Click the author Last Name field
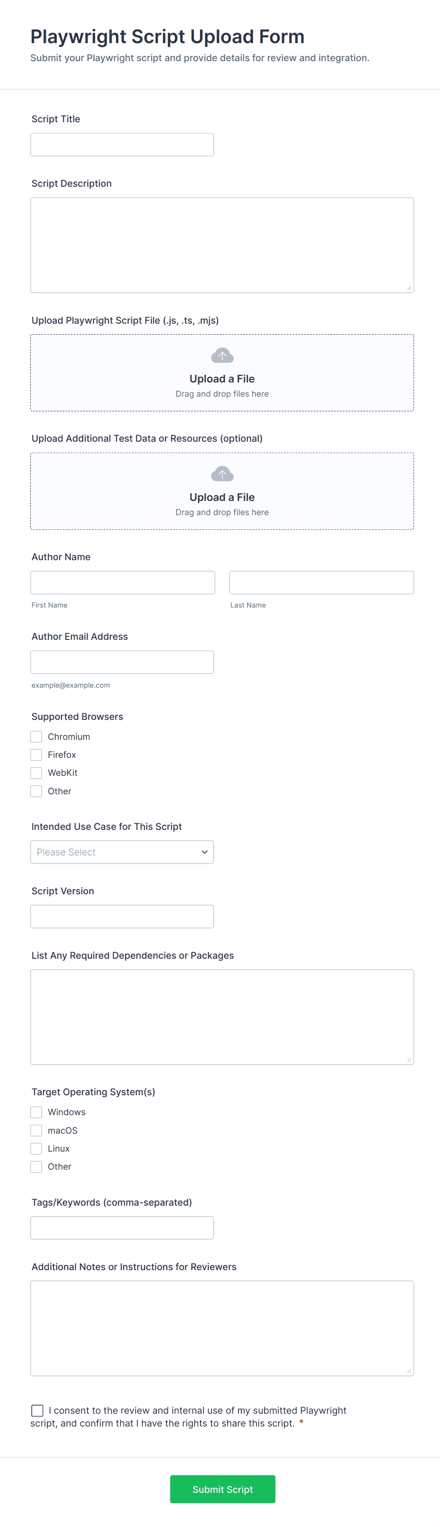 (x=321, y=583)
